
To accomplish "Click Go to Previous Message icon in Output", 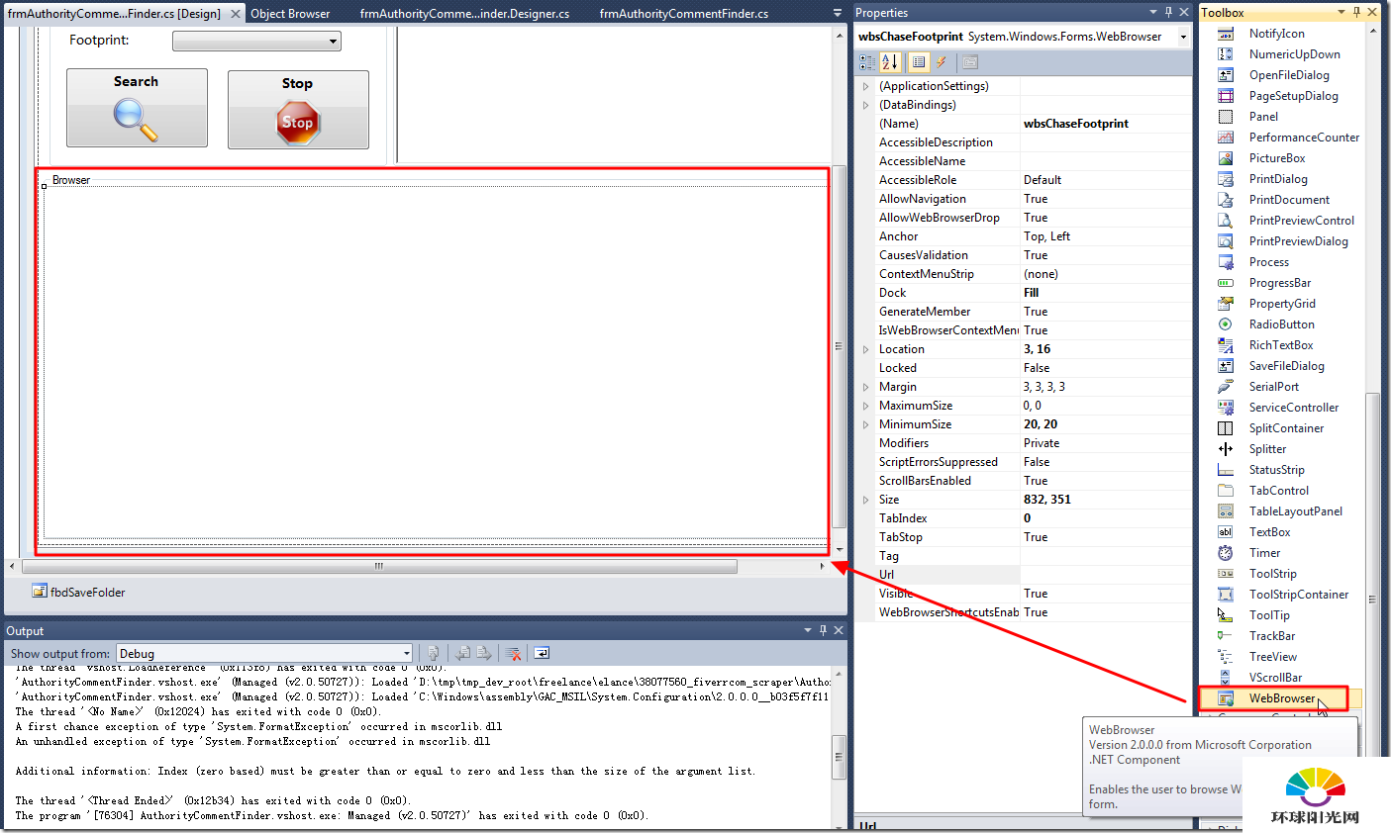I will [462, 653].
